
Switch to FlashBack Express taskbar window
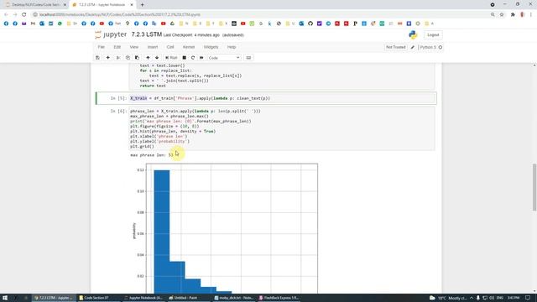pos(279,298)
